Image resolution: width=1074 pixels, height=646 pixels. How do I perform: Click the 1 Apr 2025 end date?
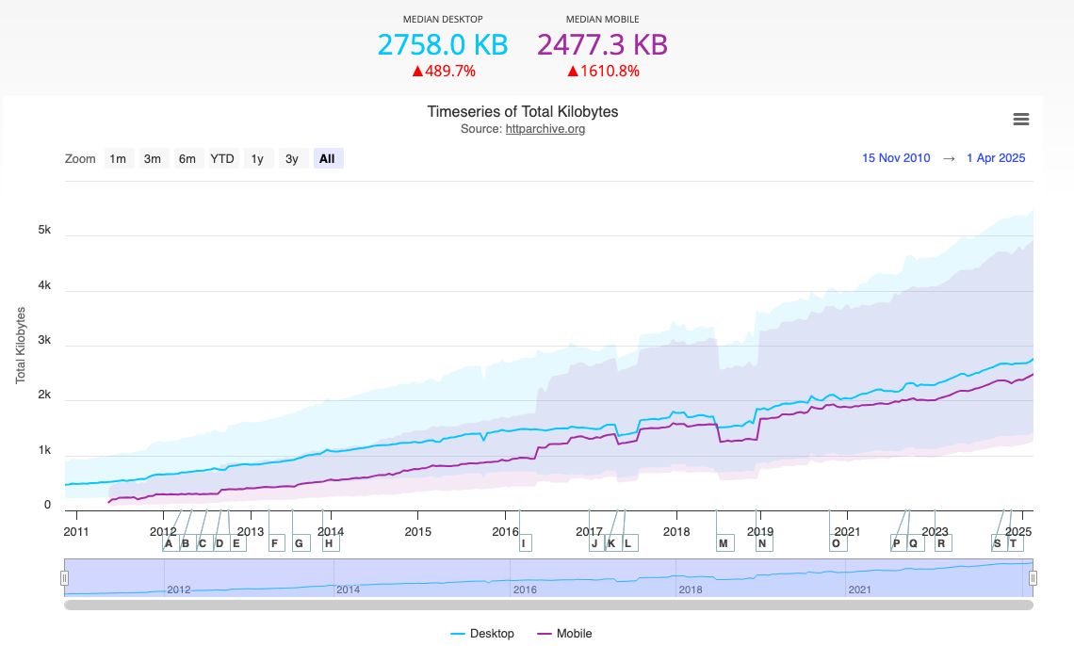pyautogui.click(x=996, y=158)
